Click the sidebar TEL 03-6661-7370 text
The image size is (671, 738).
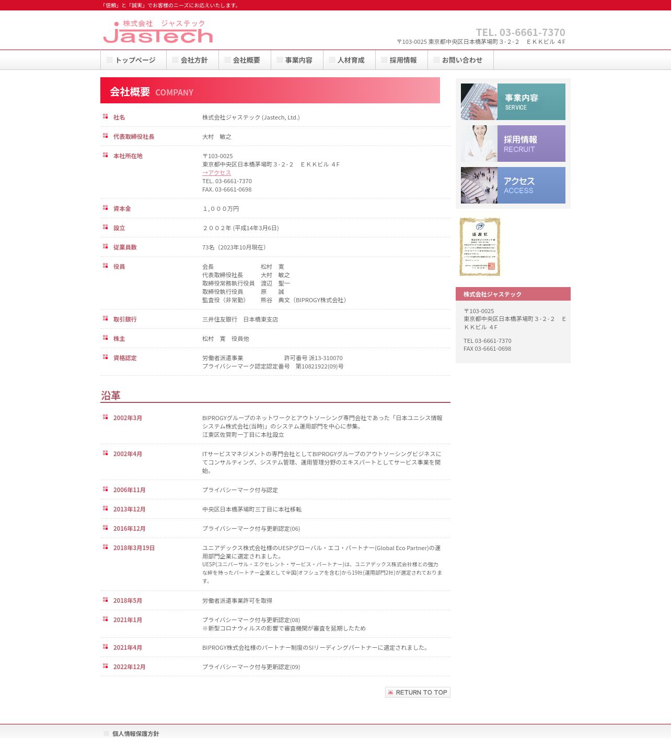[487, 341]
